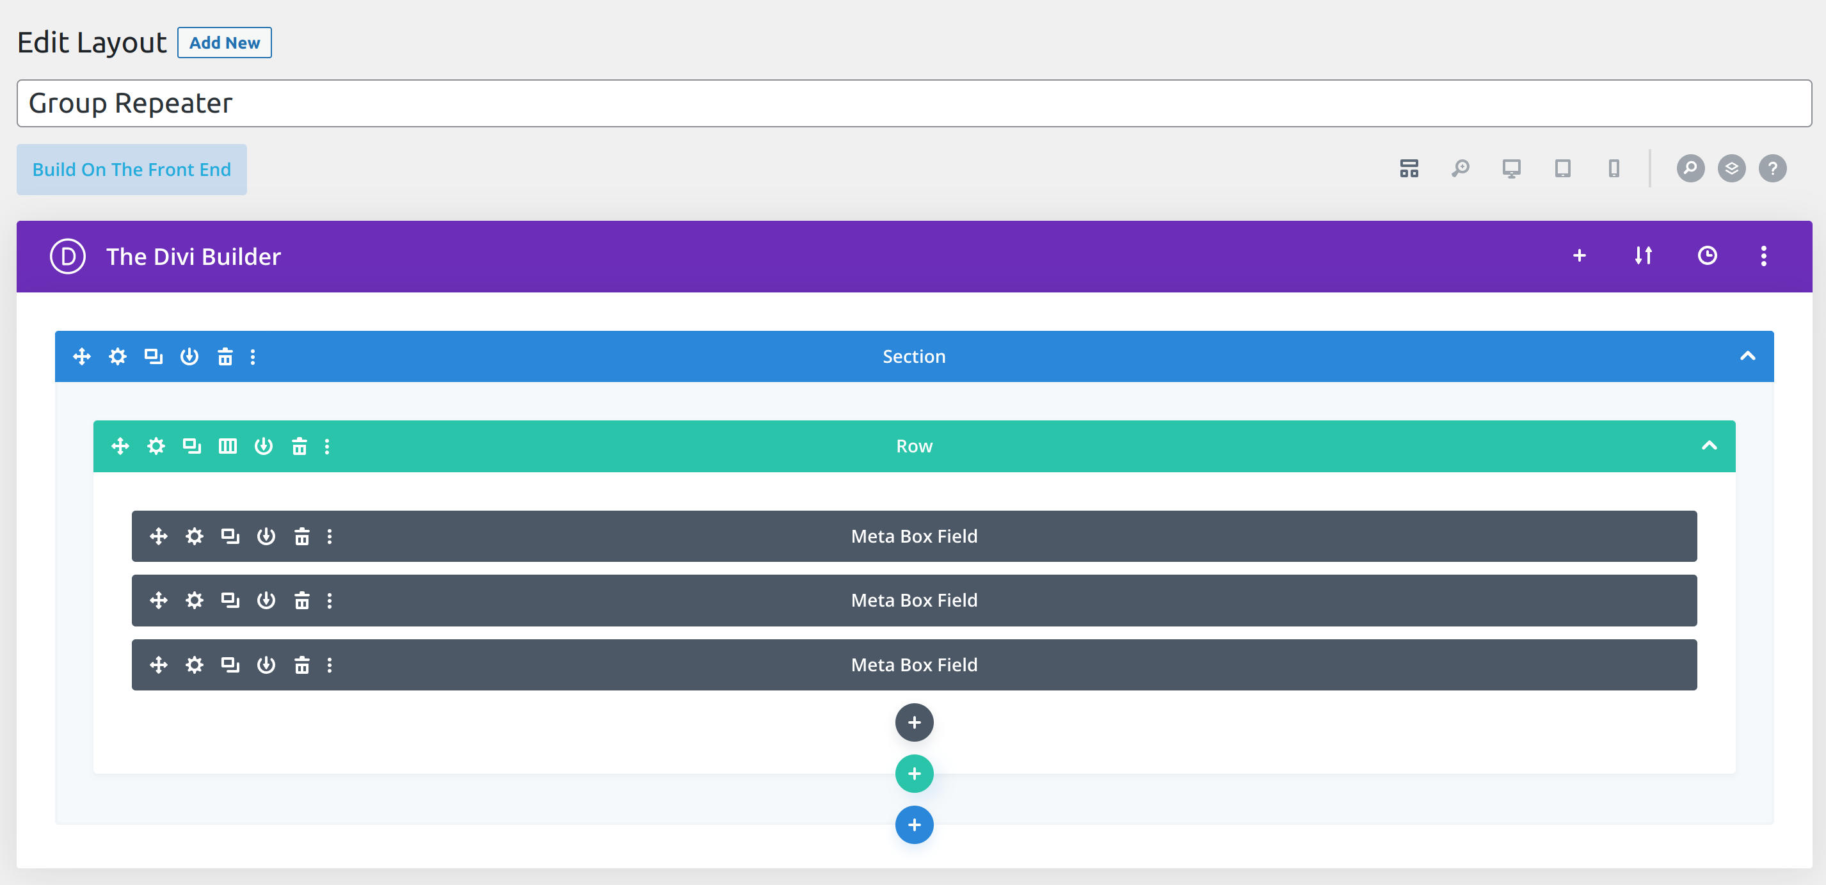This screenshot has height=885, width=1826.
Task: Collapse the Section with chevron
Action: (1747, 356)
